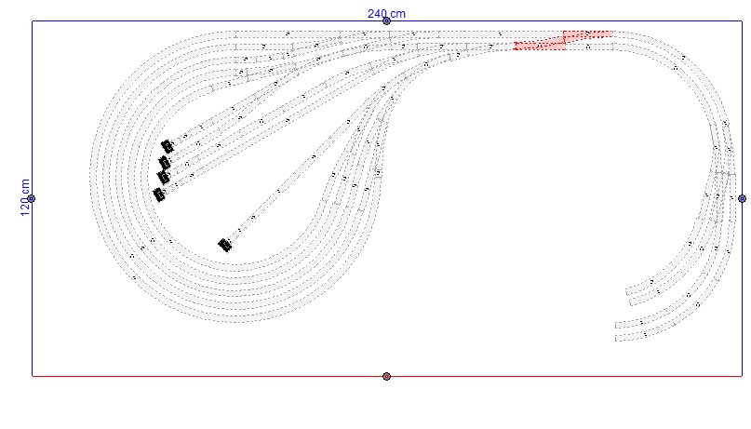Select the topmost buffer stop in the siding group
Screen dimensions: 751x429
click(168, 146)
